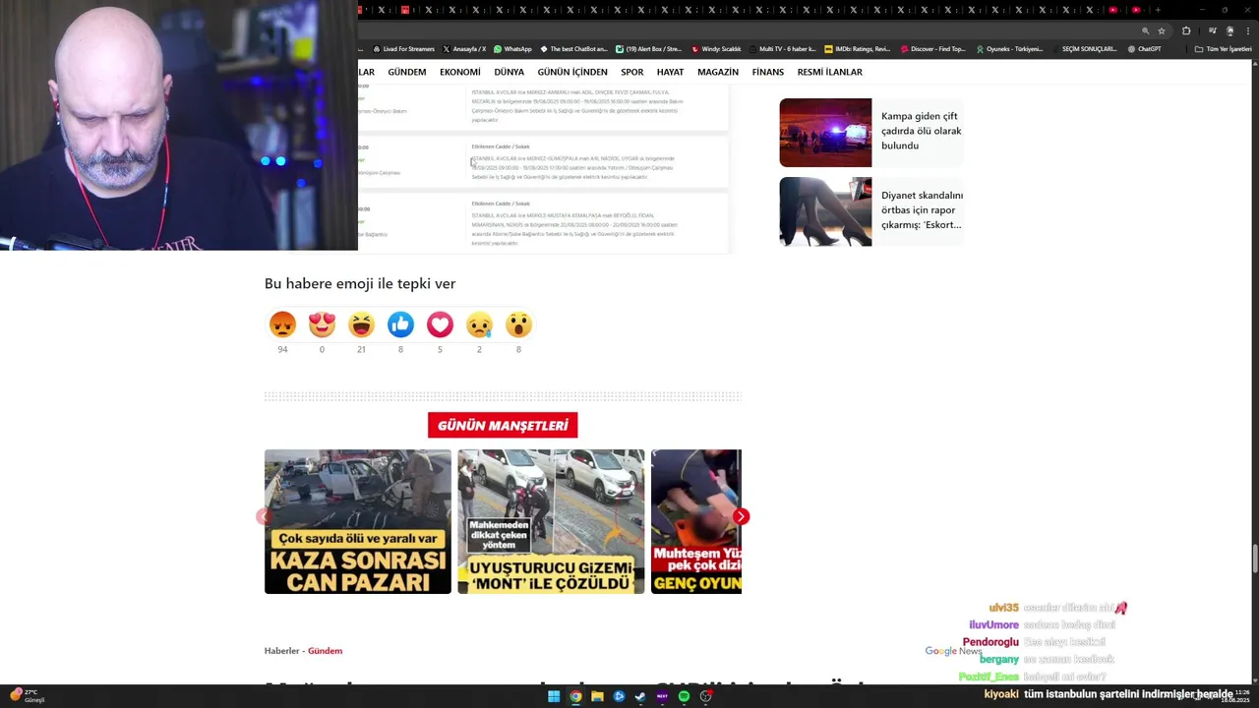Click the Google News badge
The width and height of the screenshot is (1259, 708).
tap(953, 651)
